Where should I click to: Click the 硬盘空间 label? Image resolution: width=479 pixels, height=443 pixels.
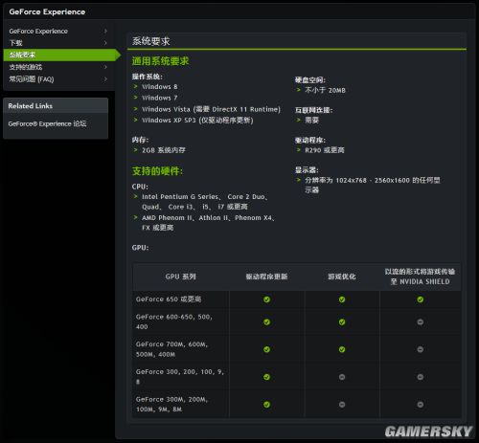310,80
